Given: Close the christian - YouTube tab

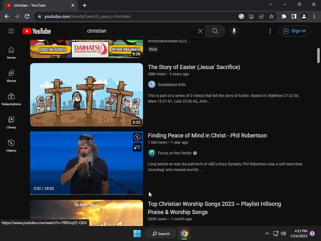Looking at the screenshot, I should point(73,5).
